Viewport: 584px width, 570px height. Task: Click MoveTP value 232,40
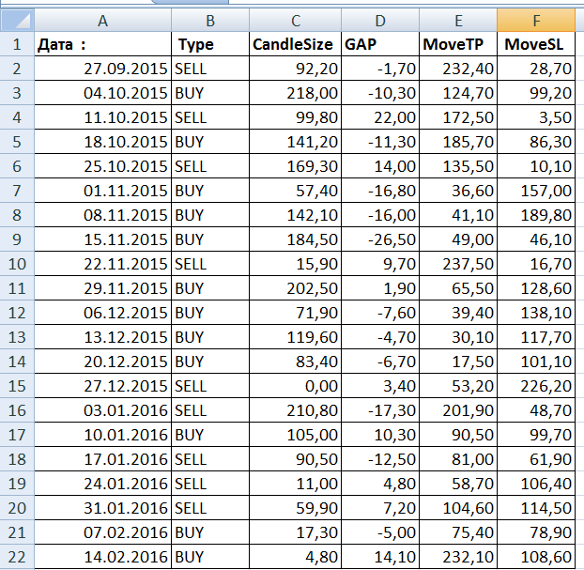pyautogui.click(x=458, y=69)
